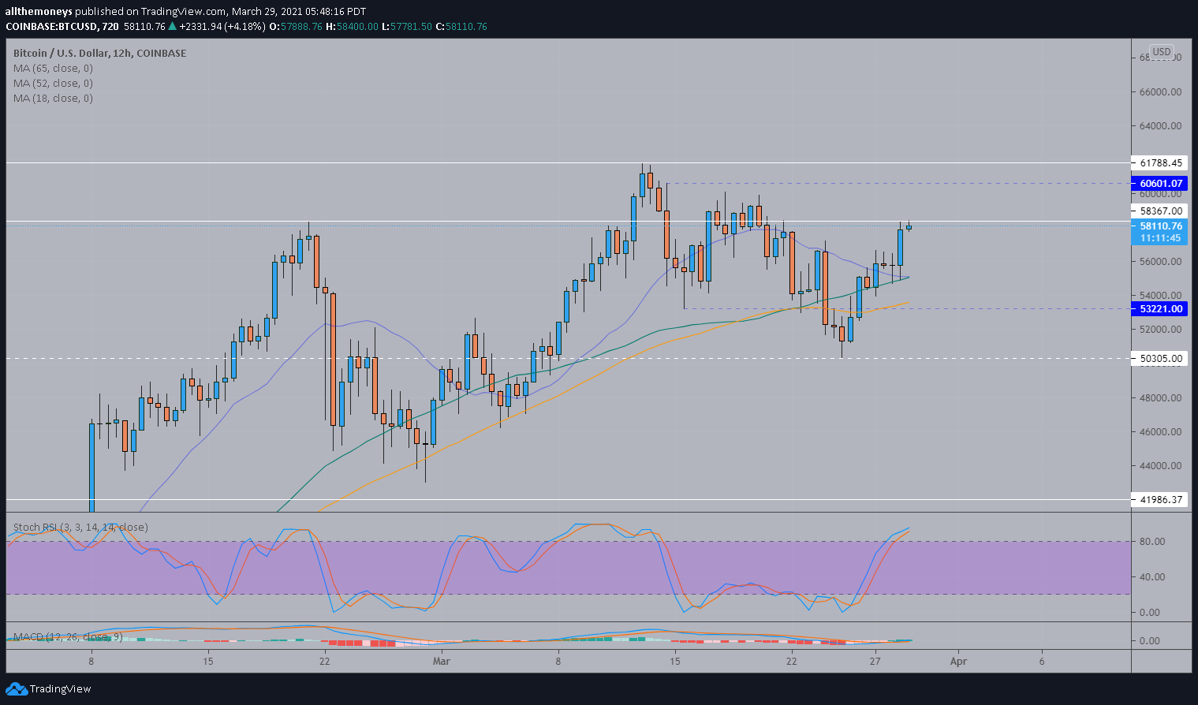This screenshot has height=705, width=1198.
Task: Click the 27 date label on the time axis
Action: click(875, 662)
